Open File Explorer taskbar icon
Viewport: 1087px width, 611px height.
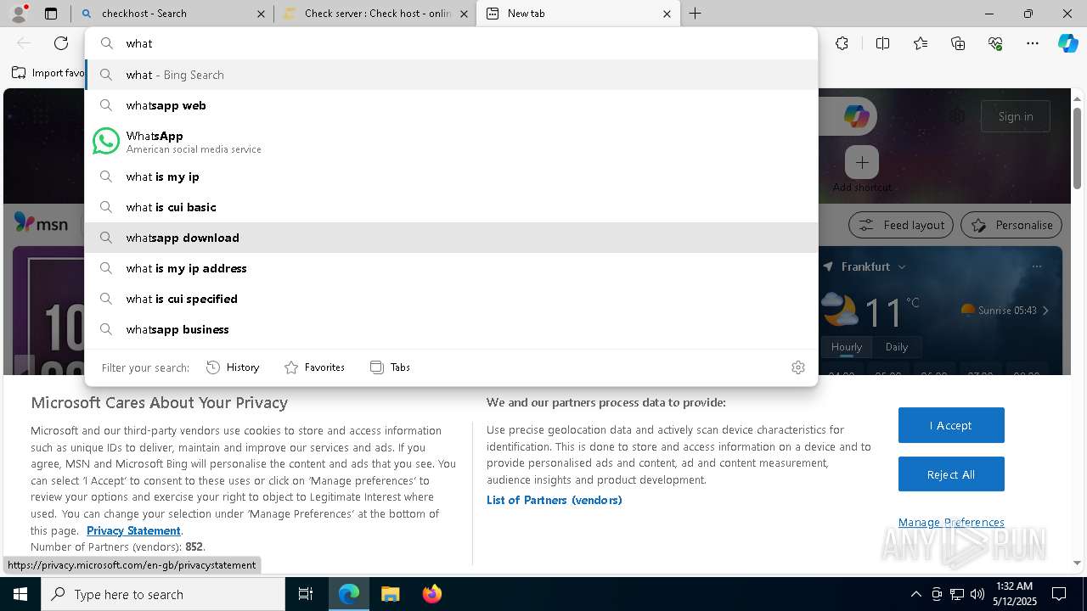point(390,594)
